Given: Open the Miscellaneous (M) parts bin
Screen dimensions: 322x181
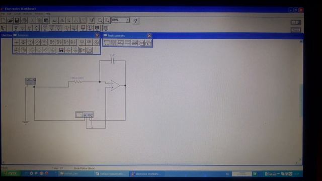Looking at the screenshot, I should tap(97, 28).
